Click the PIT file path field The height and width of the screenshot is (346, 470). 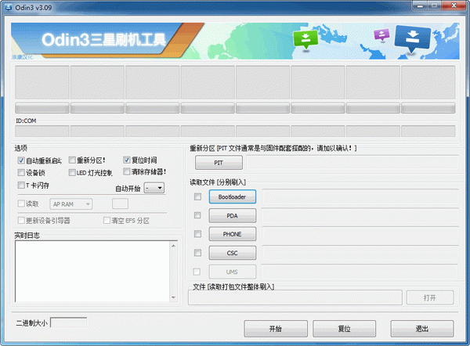pyautogui.click(x=352, y=163)
